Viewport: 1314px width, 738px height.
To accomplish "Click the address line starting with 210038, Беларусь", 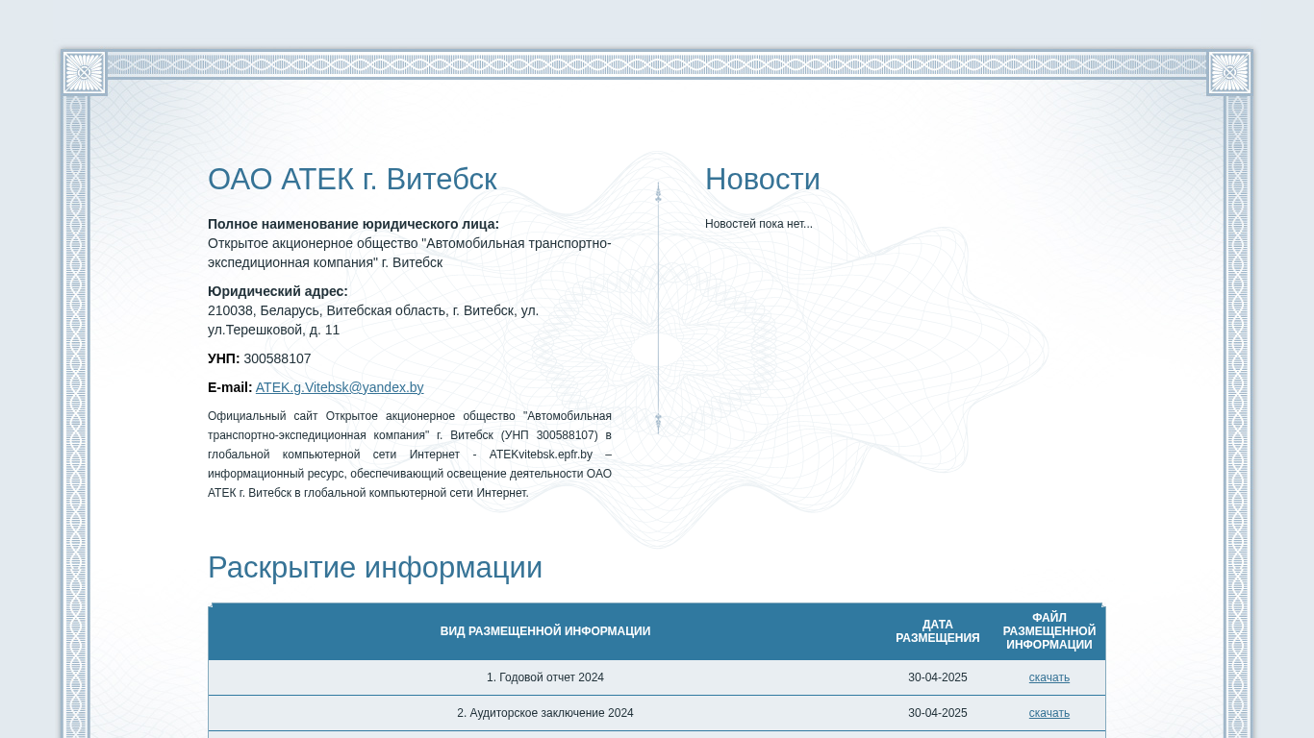I will coord(373,320).
